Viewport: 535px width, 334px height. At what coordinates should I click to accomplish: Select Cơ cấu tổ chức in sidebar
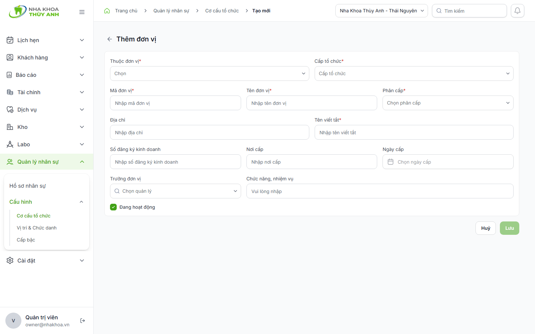pos(33,216)
